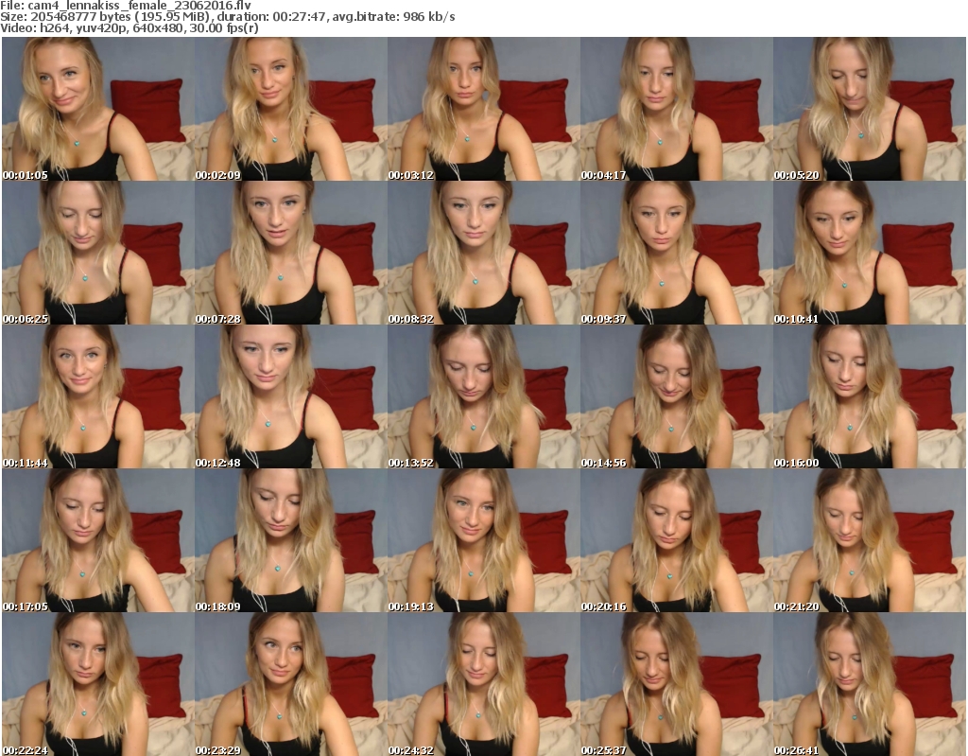Open the frame at 00:07:28
This screenshot has width=968, height=756.
pyautogui.click(x=291, y=253)
